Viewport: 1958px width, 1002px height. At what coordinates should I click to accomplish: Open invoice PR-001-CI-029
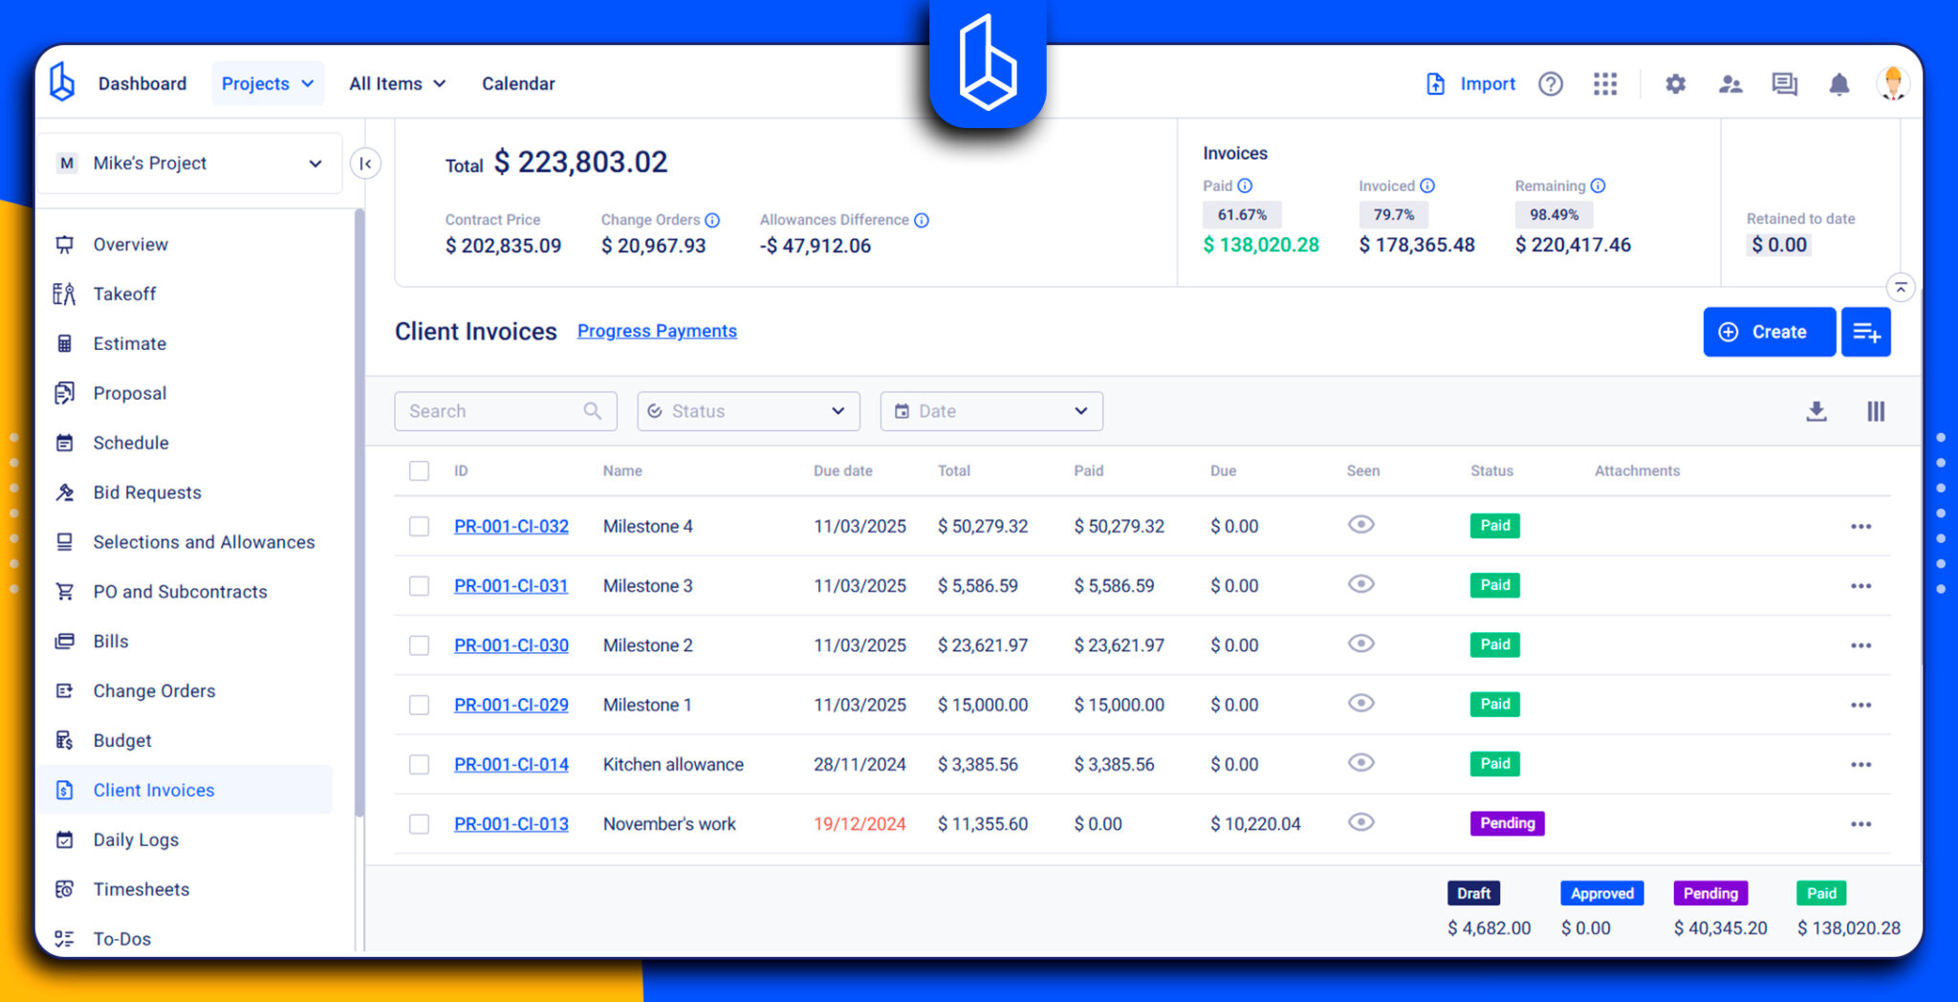(x=511, y=706)
